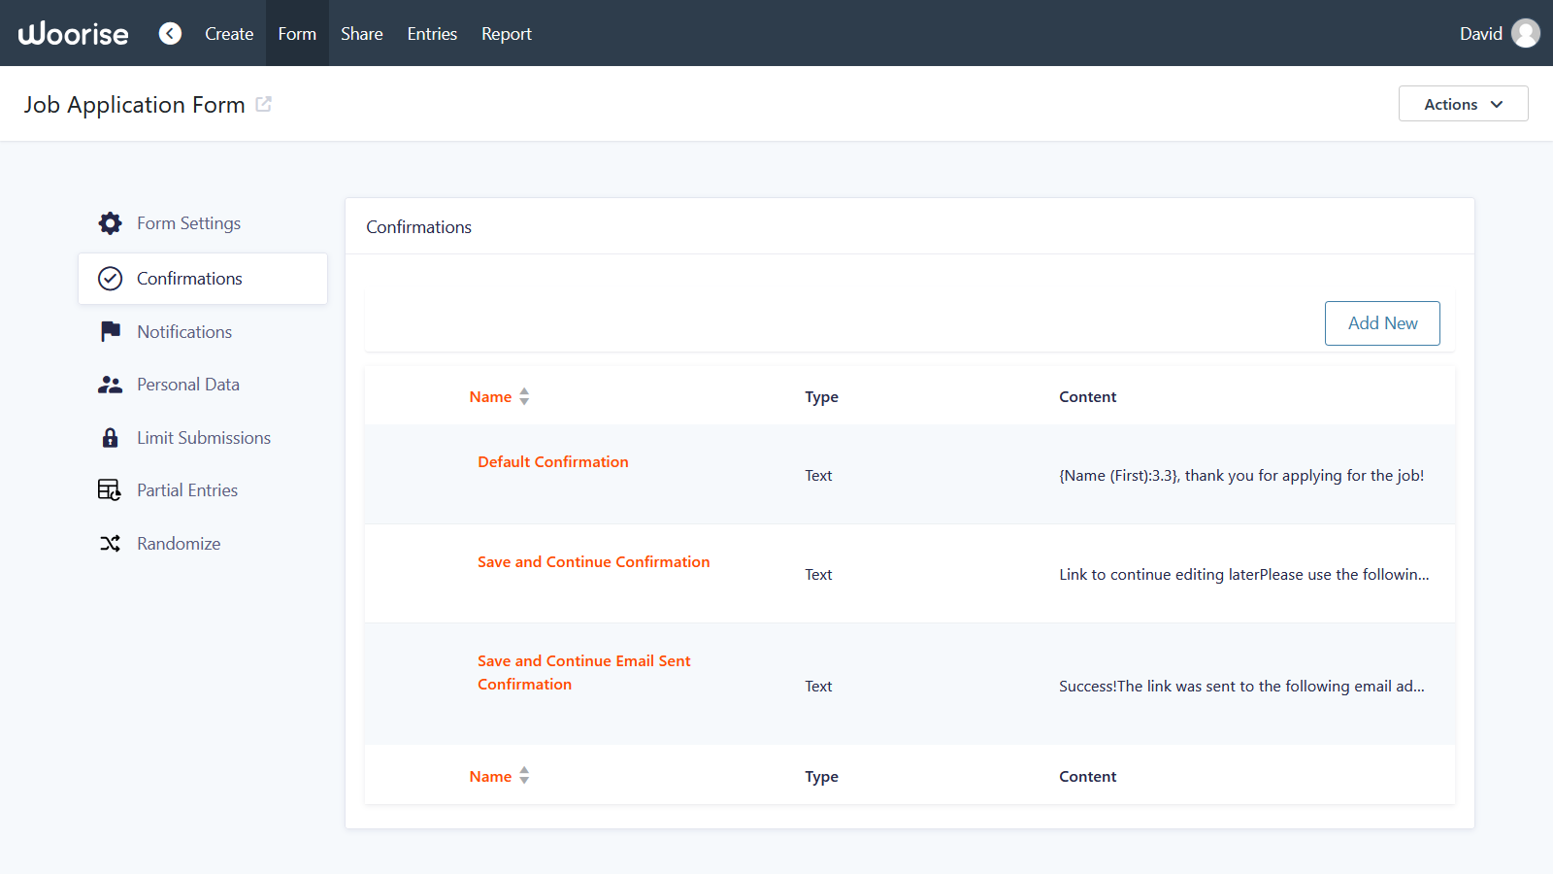Click the Notifications flag icon

[x=110, y=331]
